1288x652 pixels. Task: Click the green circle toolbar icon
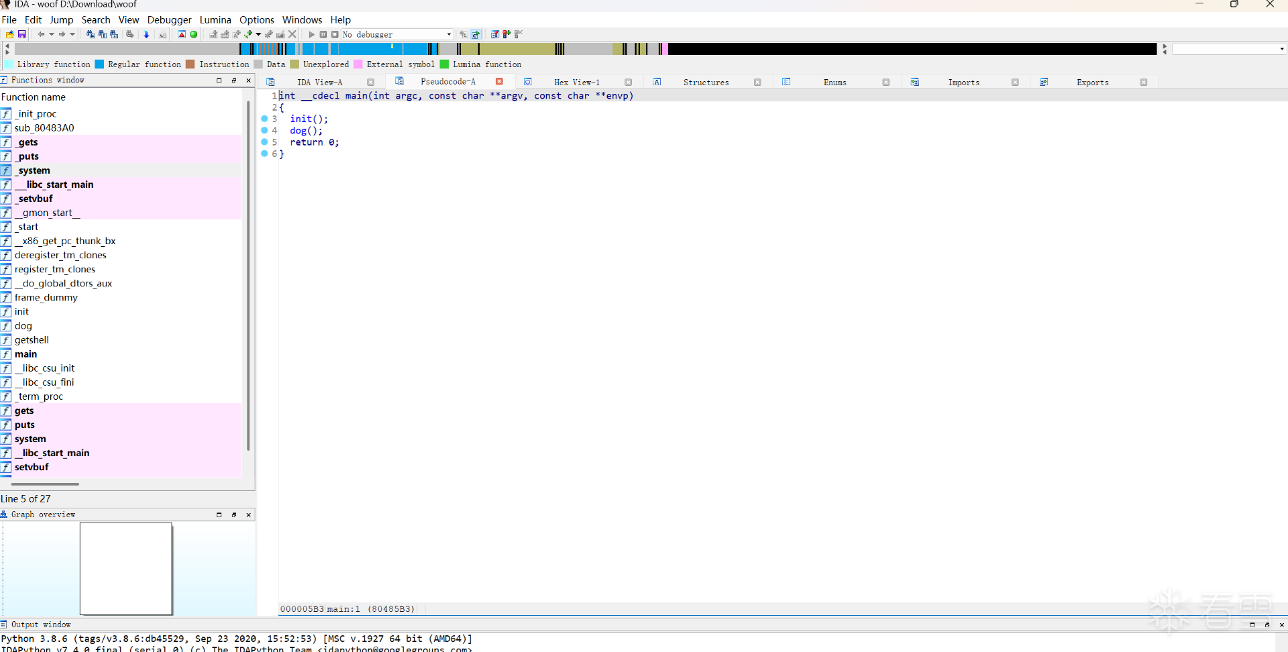click(x=194, y=34)
